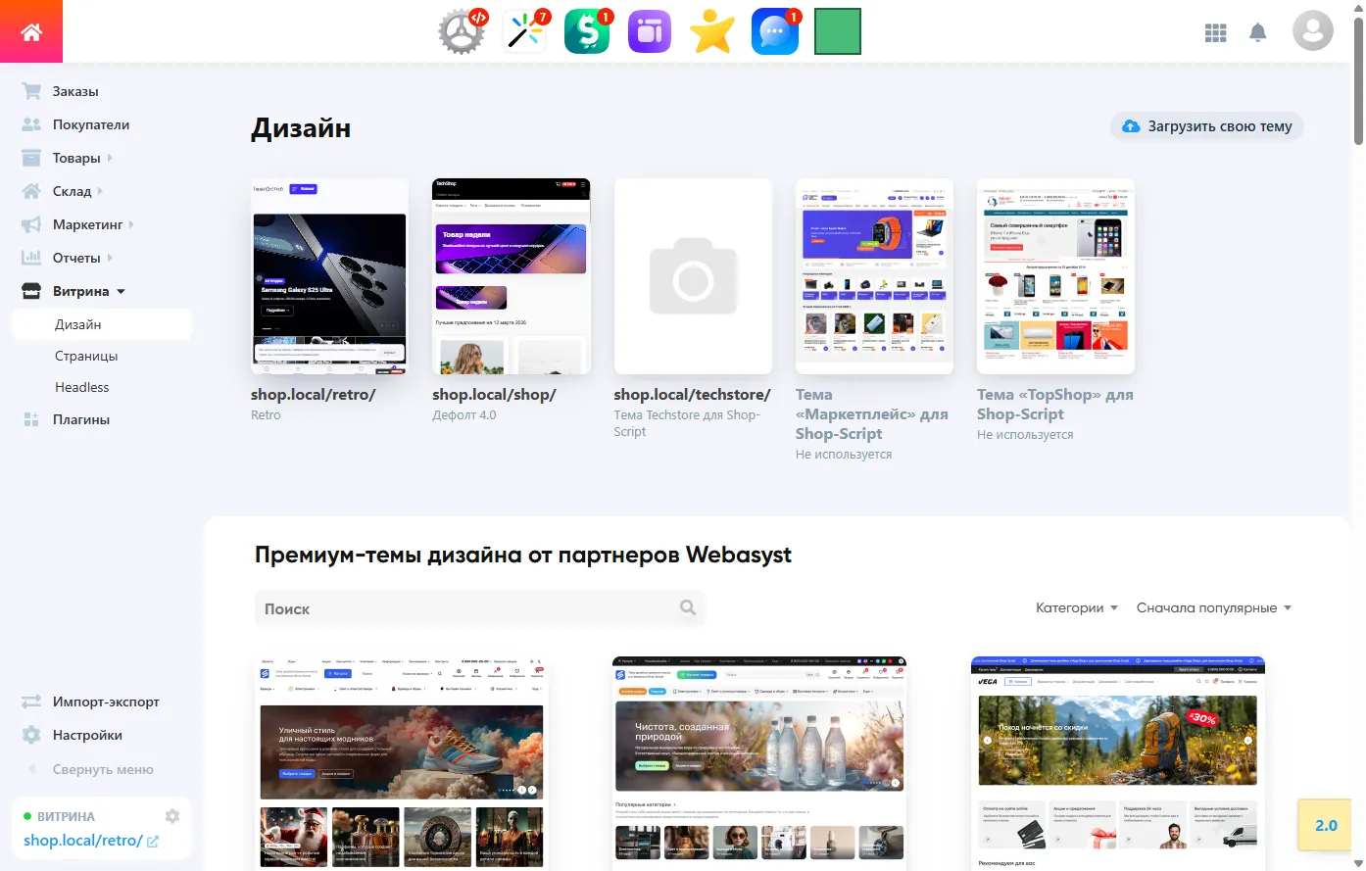
Task: Open the chat app with one notification
Action: [774, 30]
